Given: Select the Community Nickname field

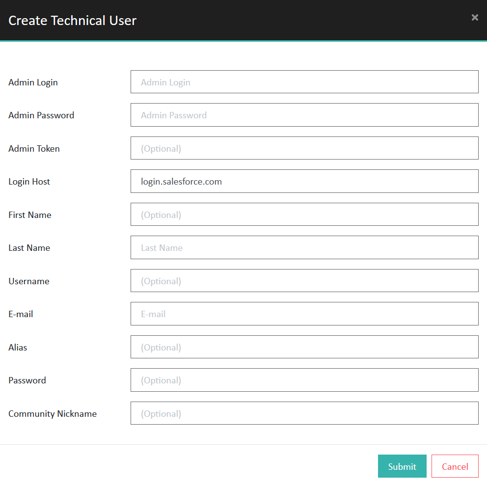Looking at the screenshot, I should tap(304, 413).
